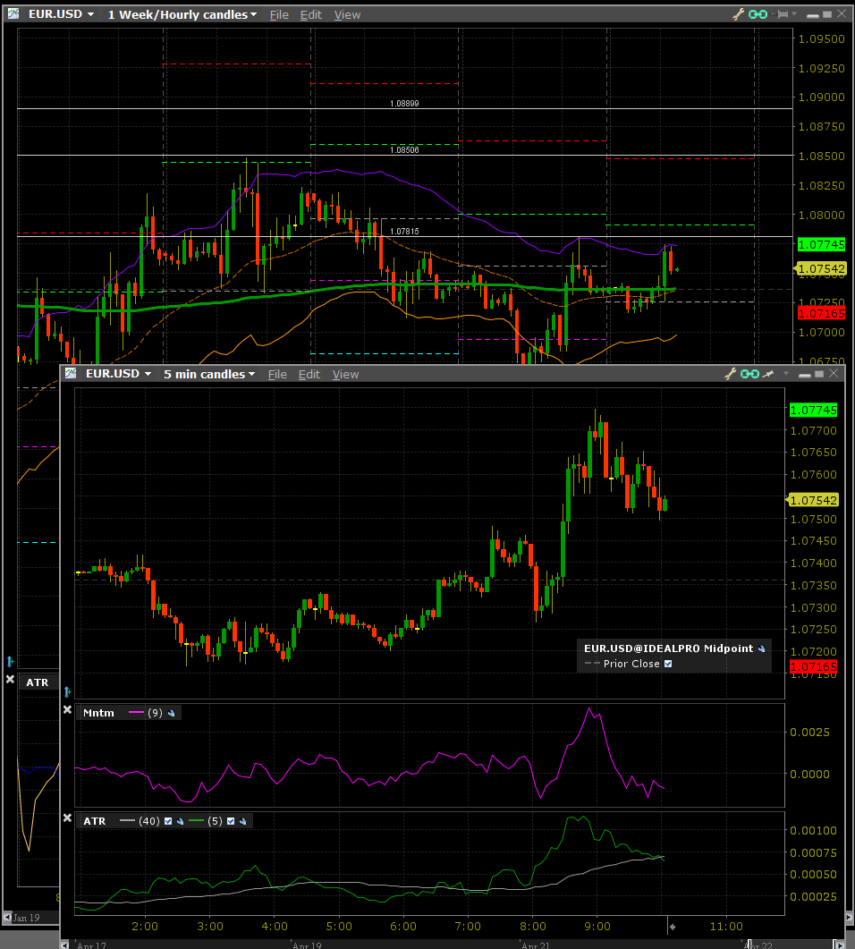Open EUR.USD symbol dropdown in hourly window
Image resolution: width=855 pixels, height=949 pixels.
90,14
